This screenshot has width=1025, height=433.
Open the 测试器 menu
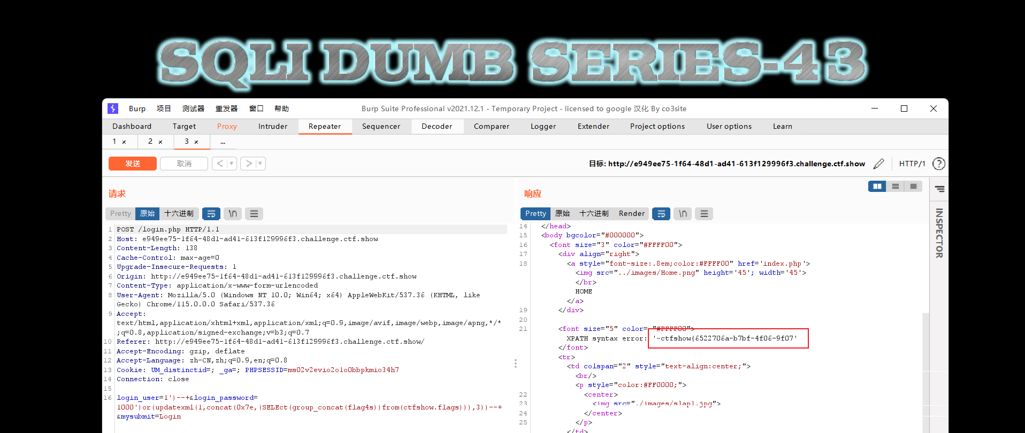193,109
